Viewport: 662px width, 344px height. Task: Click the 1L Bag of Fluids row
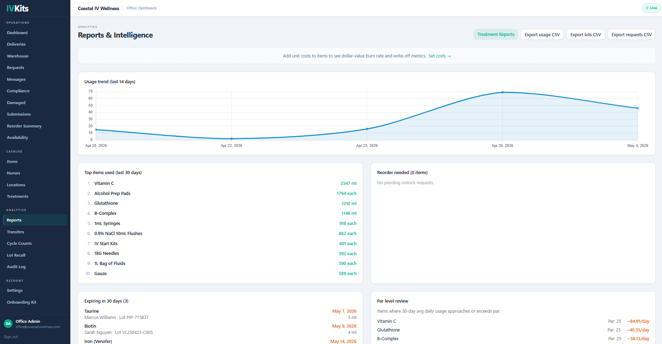point(220,264)
